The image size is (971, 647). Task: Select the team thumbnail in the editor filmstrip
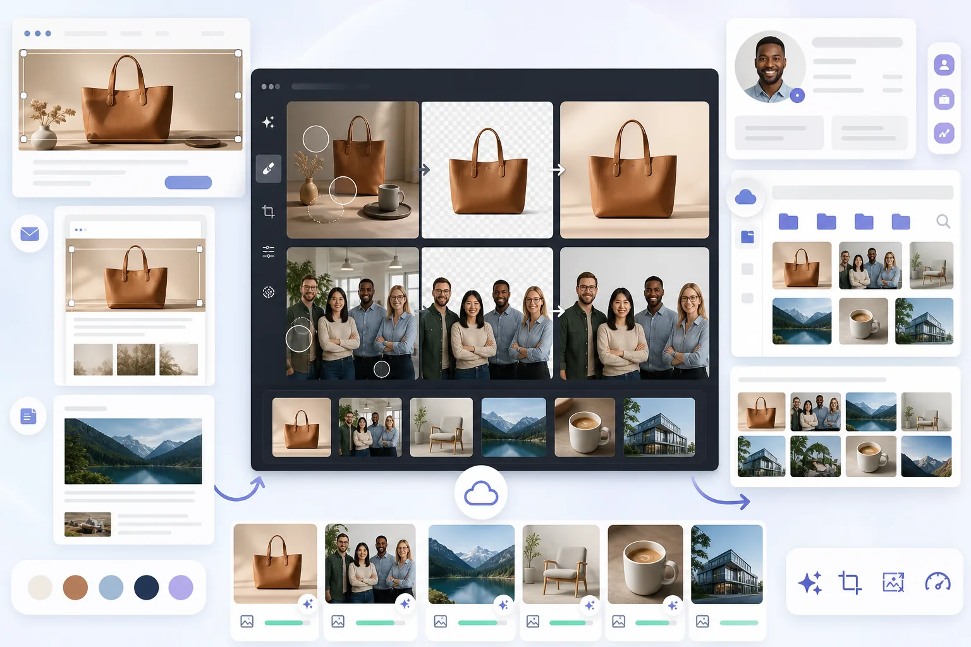pyautogui.click(x=370, y=427)
